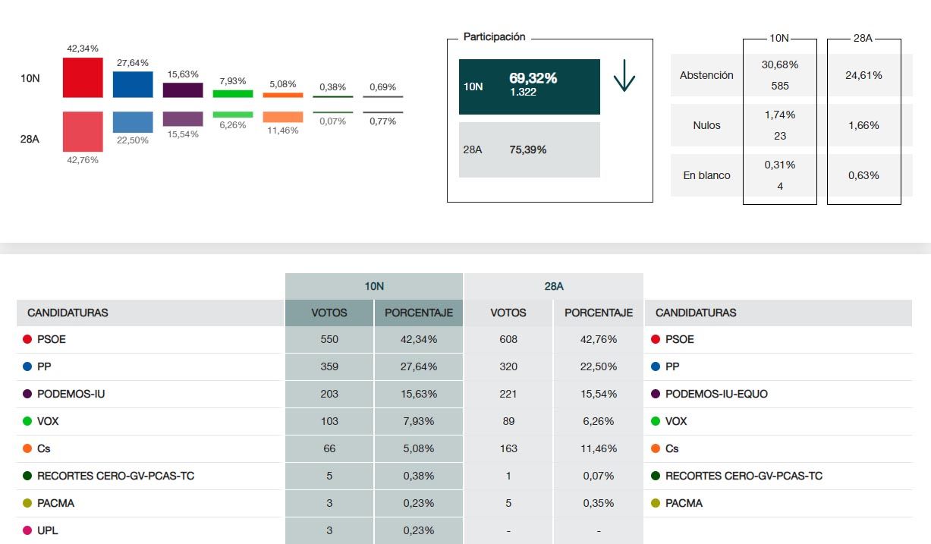Click the 10N PORCENTAJE column header
931x544 pixels.
[418, 313]
